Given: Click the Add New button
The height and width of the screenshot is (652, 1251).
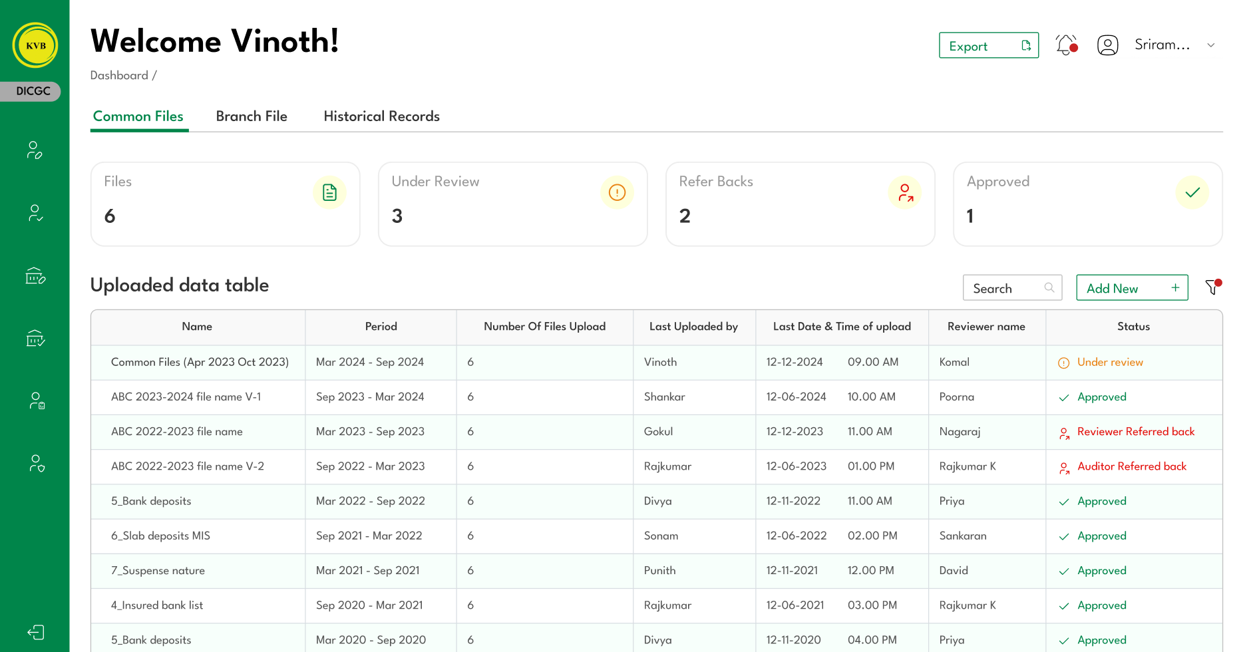Looking at the screenshot, I should pyautogui.click(x=1132, y=287).
